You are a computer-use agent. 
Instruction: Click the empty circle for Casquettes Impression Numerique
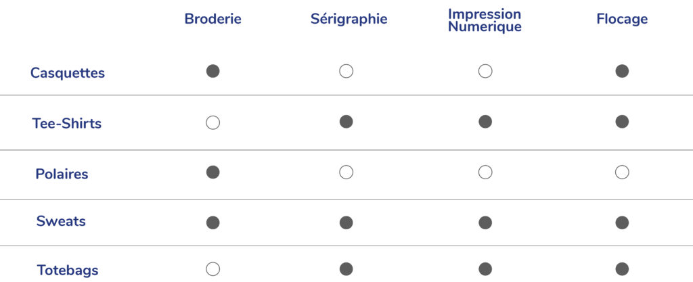coord(485,71)
